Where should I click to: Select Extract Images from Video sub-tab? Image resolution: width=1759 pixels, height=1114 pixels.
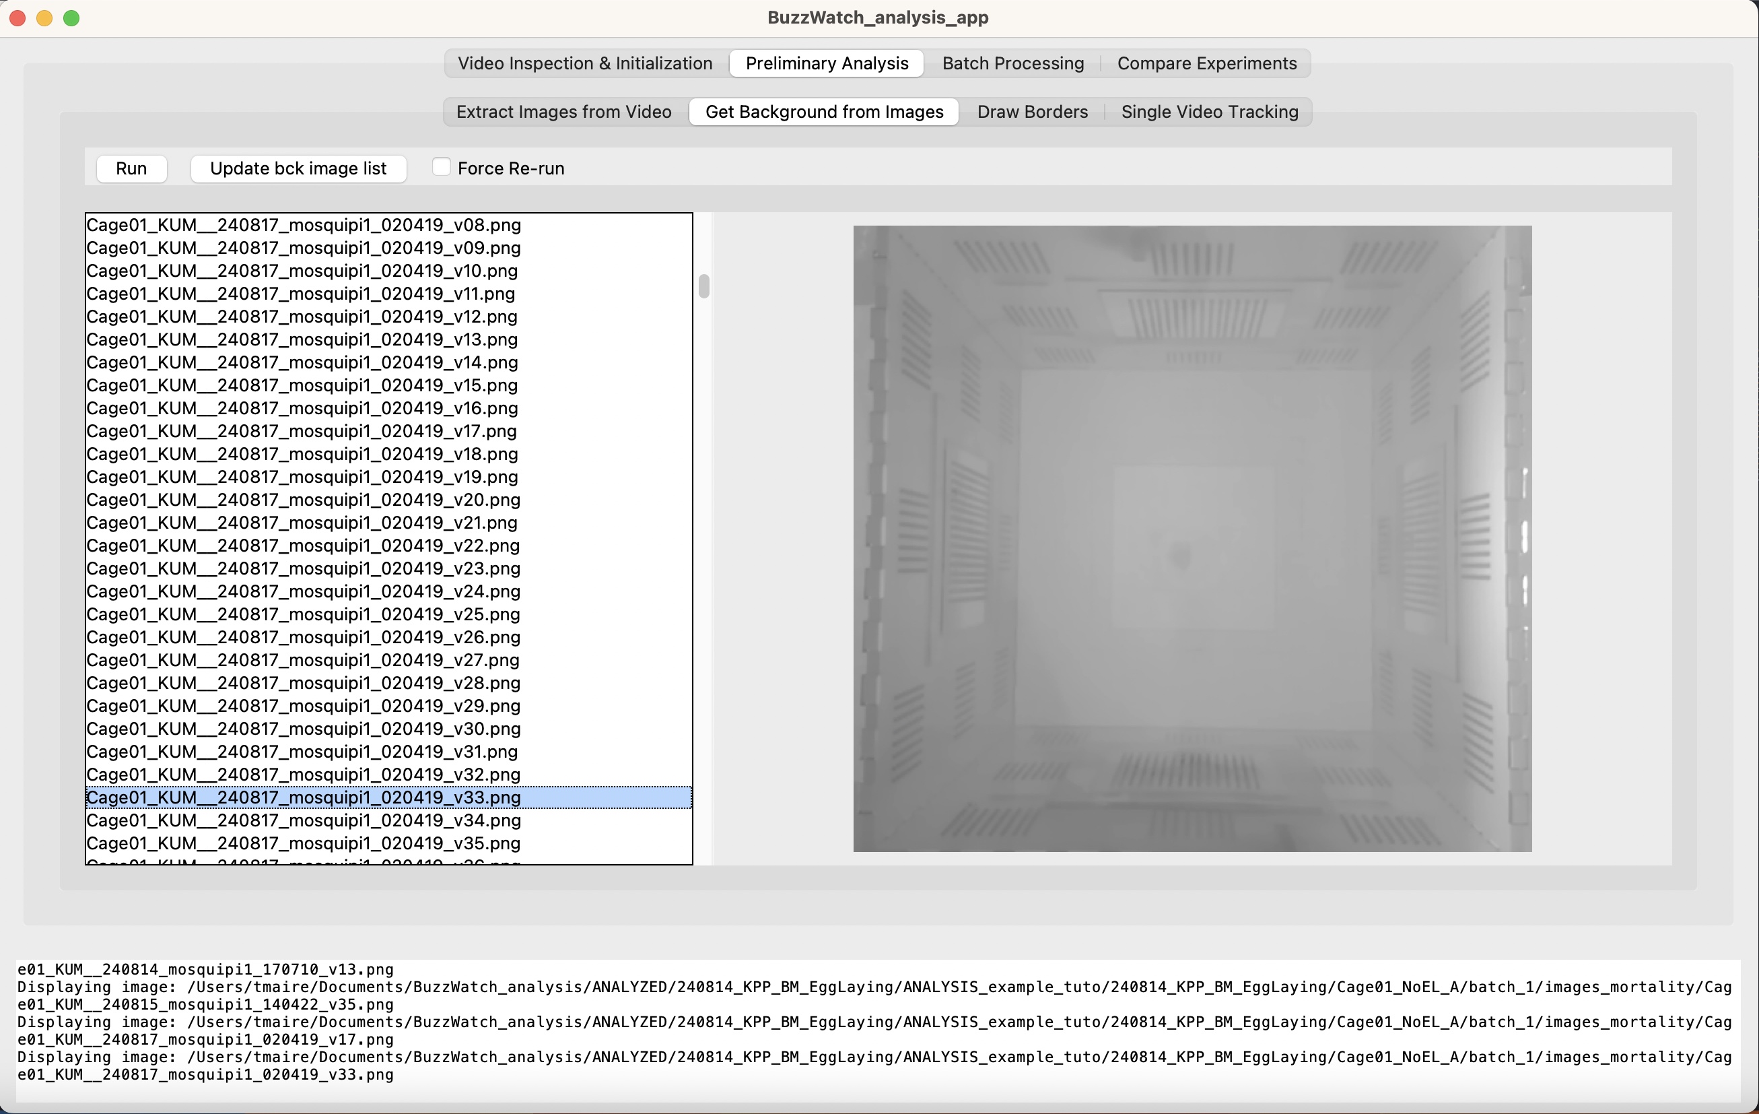[x=564, y=112]
